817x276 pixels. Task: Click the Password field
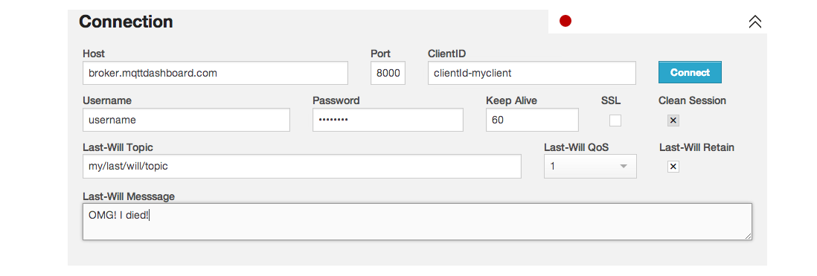click(388, 120)
